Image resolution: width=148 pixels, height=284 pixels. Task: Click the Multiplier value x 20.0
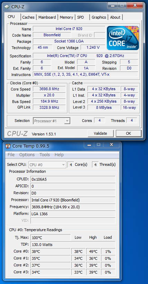pos(49,95)
